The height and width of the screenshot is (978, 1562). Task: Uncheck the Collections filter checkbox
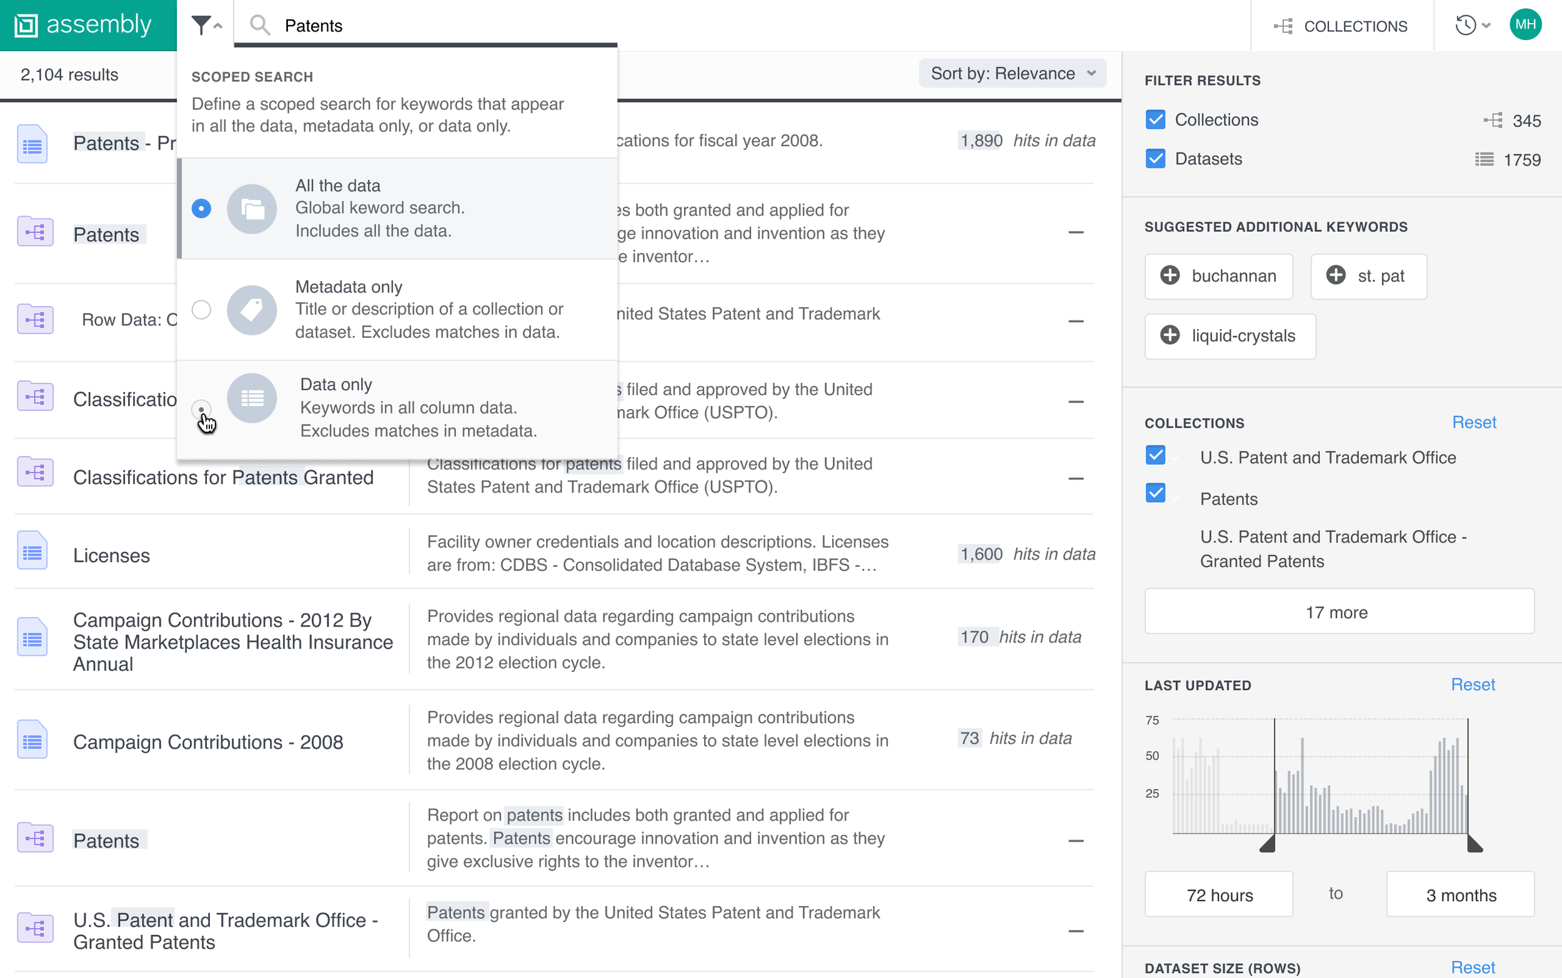tap(1155, 120)
